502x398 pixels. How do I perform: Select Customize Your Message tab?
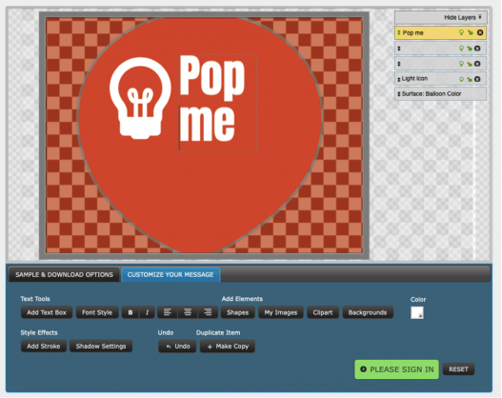pos(171,274)
